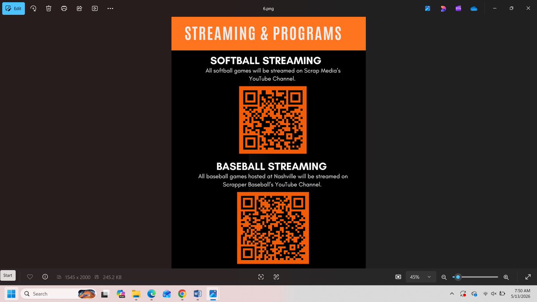Click the Edit image button

point(13,8)
